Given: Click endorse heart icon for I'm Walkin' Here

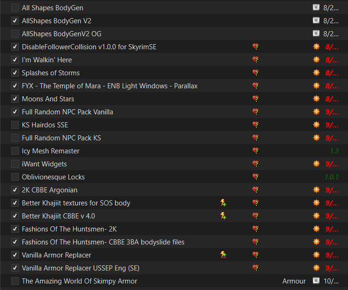Looking at the screenshot, I should [256, 60].
